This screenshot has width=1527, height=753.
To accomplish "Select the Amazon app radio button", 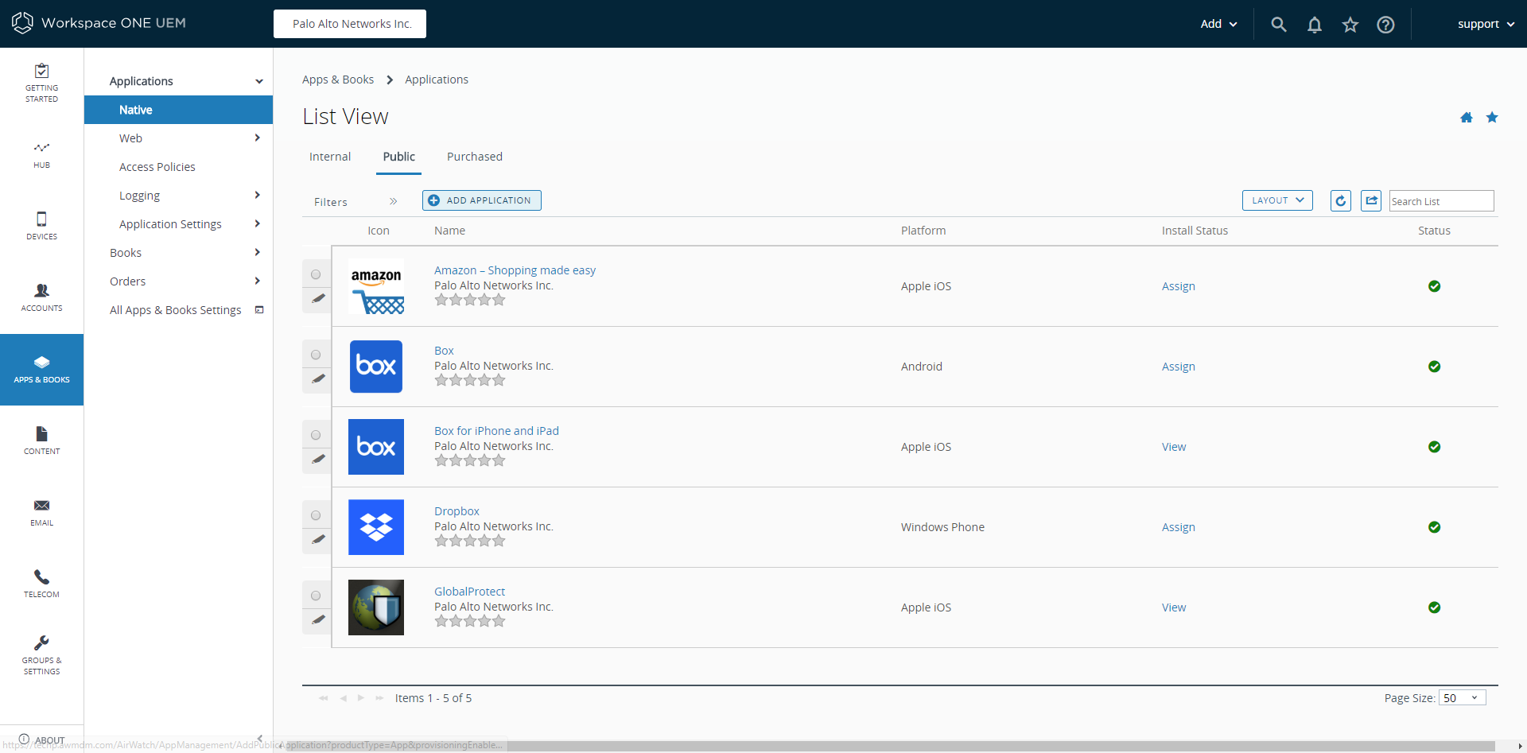I will click(x=316, y=274).
